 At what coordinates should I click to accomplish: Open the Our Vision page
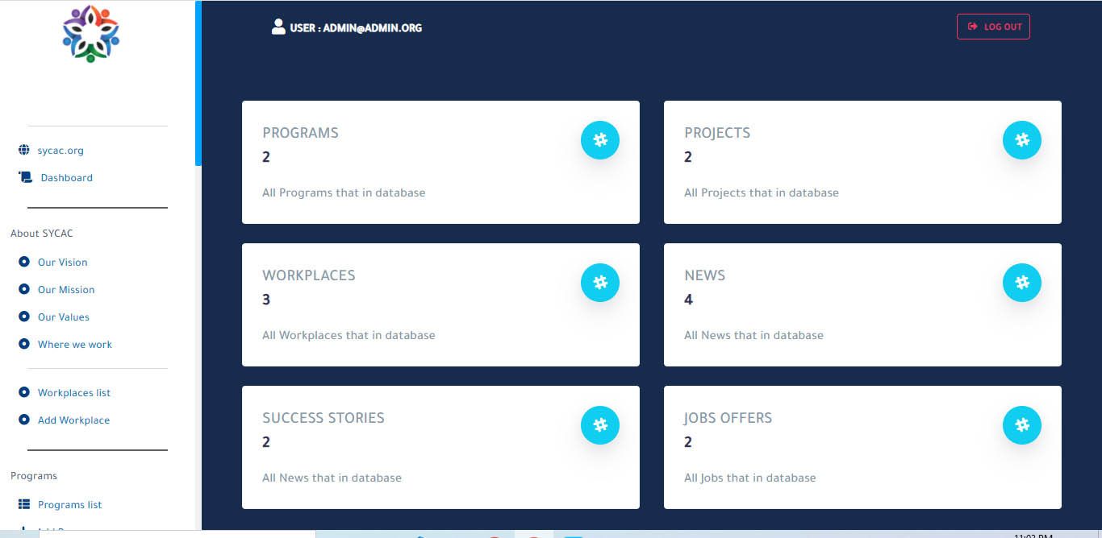62,263
